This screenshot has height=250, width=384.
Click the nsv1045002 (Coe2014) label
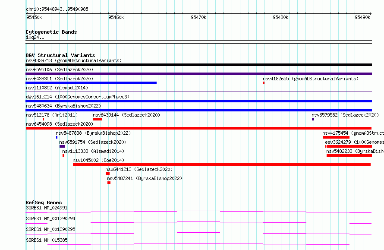(x=98, y=160)
